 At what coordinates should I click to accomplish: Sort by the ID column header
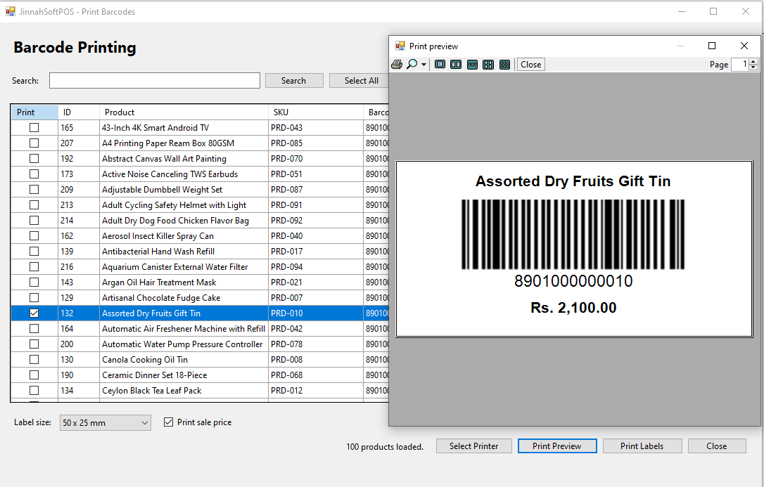click(x=79, y=112)
